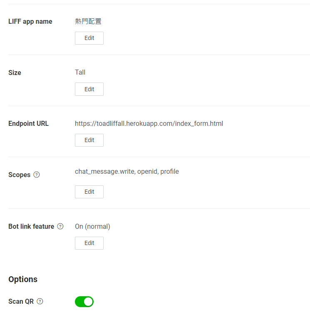Viewport: 310px width, 315px height.
Task: Click the LIFF app name label
Action: (x=30, y=21)
